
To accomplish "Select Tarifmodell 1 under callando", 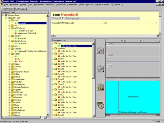I will coord(32,51).
